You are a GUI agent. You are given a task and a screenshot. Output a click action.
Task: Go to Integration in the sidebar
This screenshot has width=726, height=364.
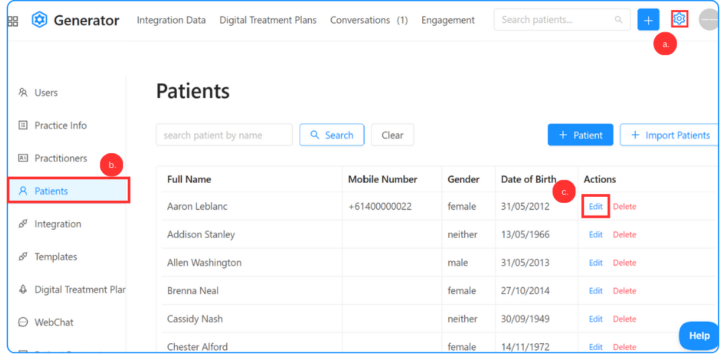click(58, 224)
